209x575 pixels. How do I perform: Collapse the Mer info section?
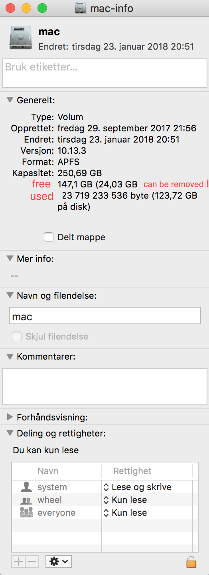pos(10,259)
